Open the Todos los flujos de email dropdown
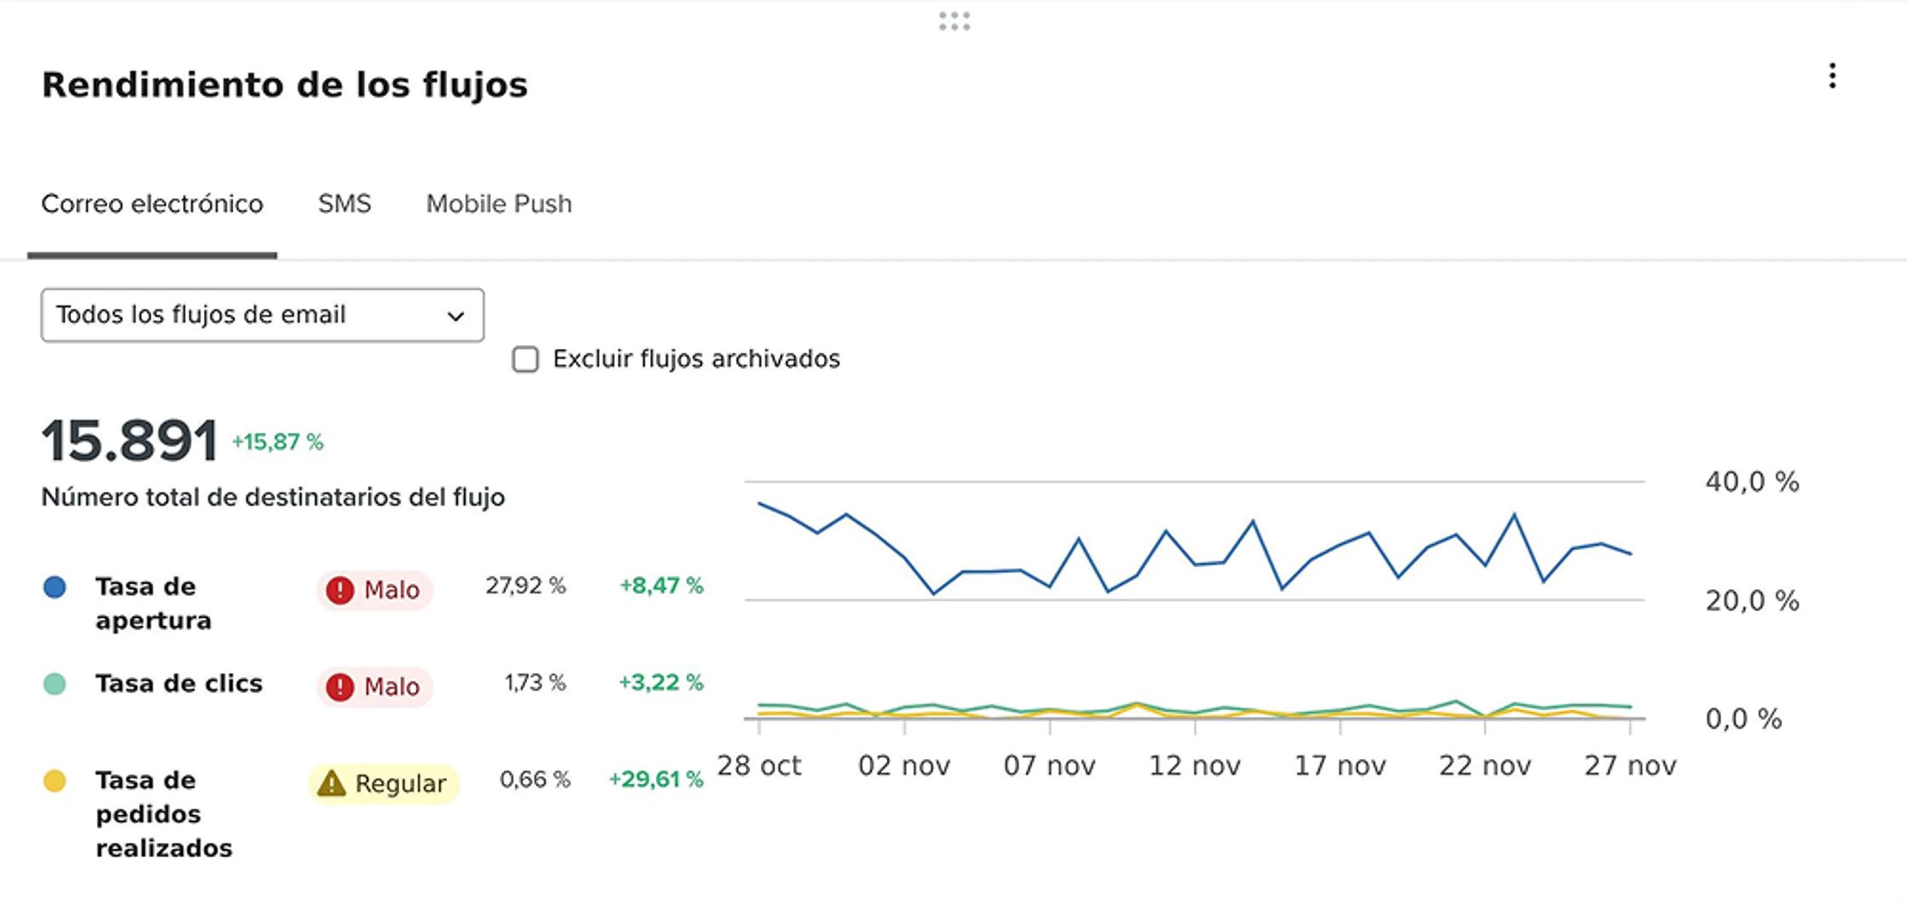Screen dimensions: 1907x906 [263, 315]
